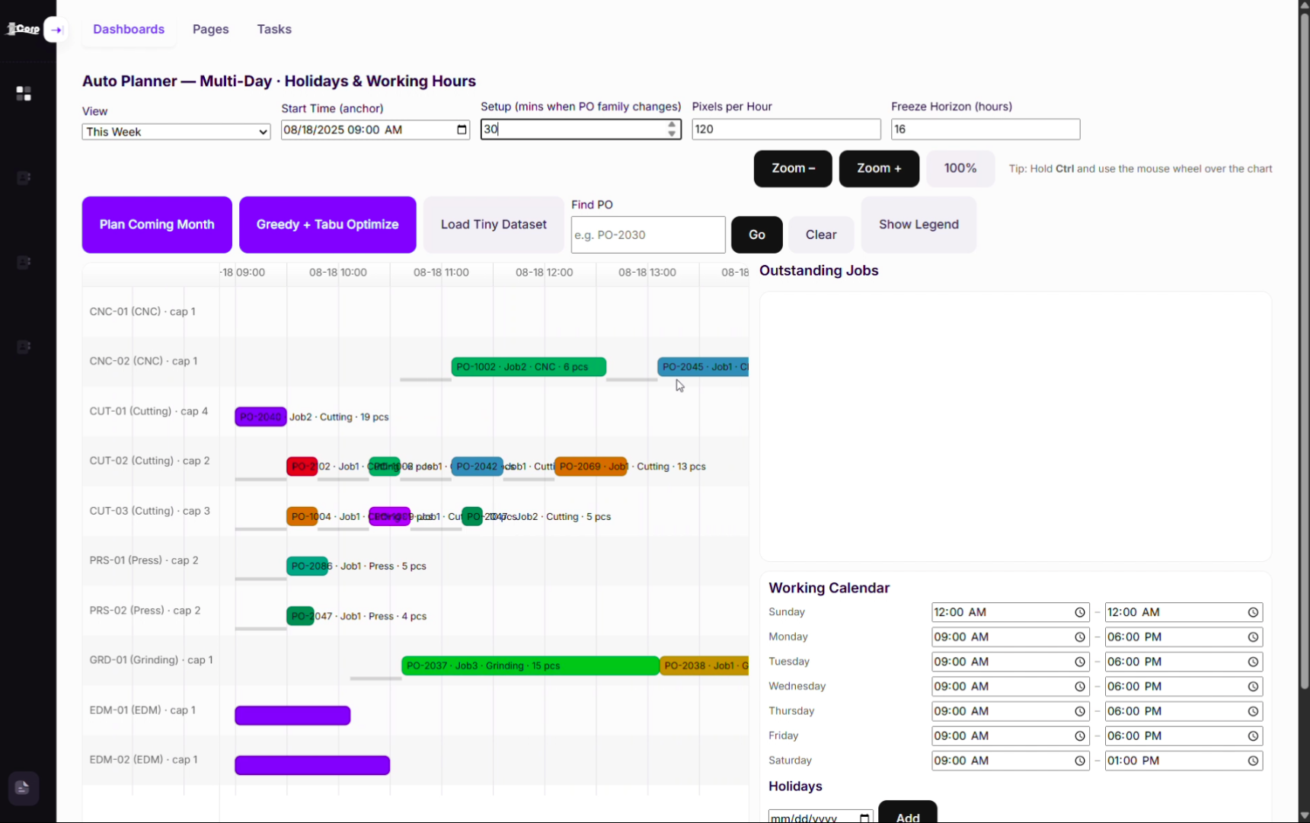Open the Holidays date picker calendar icon

pyautogui.click(x=864, y=818)
